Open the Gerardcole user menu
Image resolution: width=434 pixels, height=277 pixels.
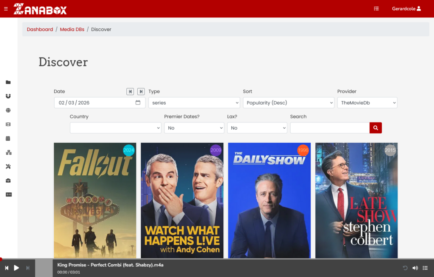pos(406,8)
